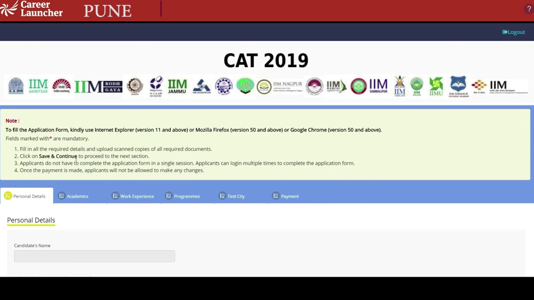
Task: Click the IIM Visakhapatnam logo
Action: tap(499, 86)
